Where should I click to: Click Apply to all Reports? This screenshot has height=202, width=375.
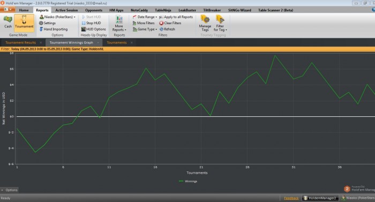click(x=176, y=17)
